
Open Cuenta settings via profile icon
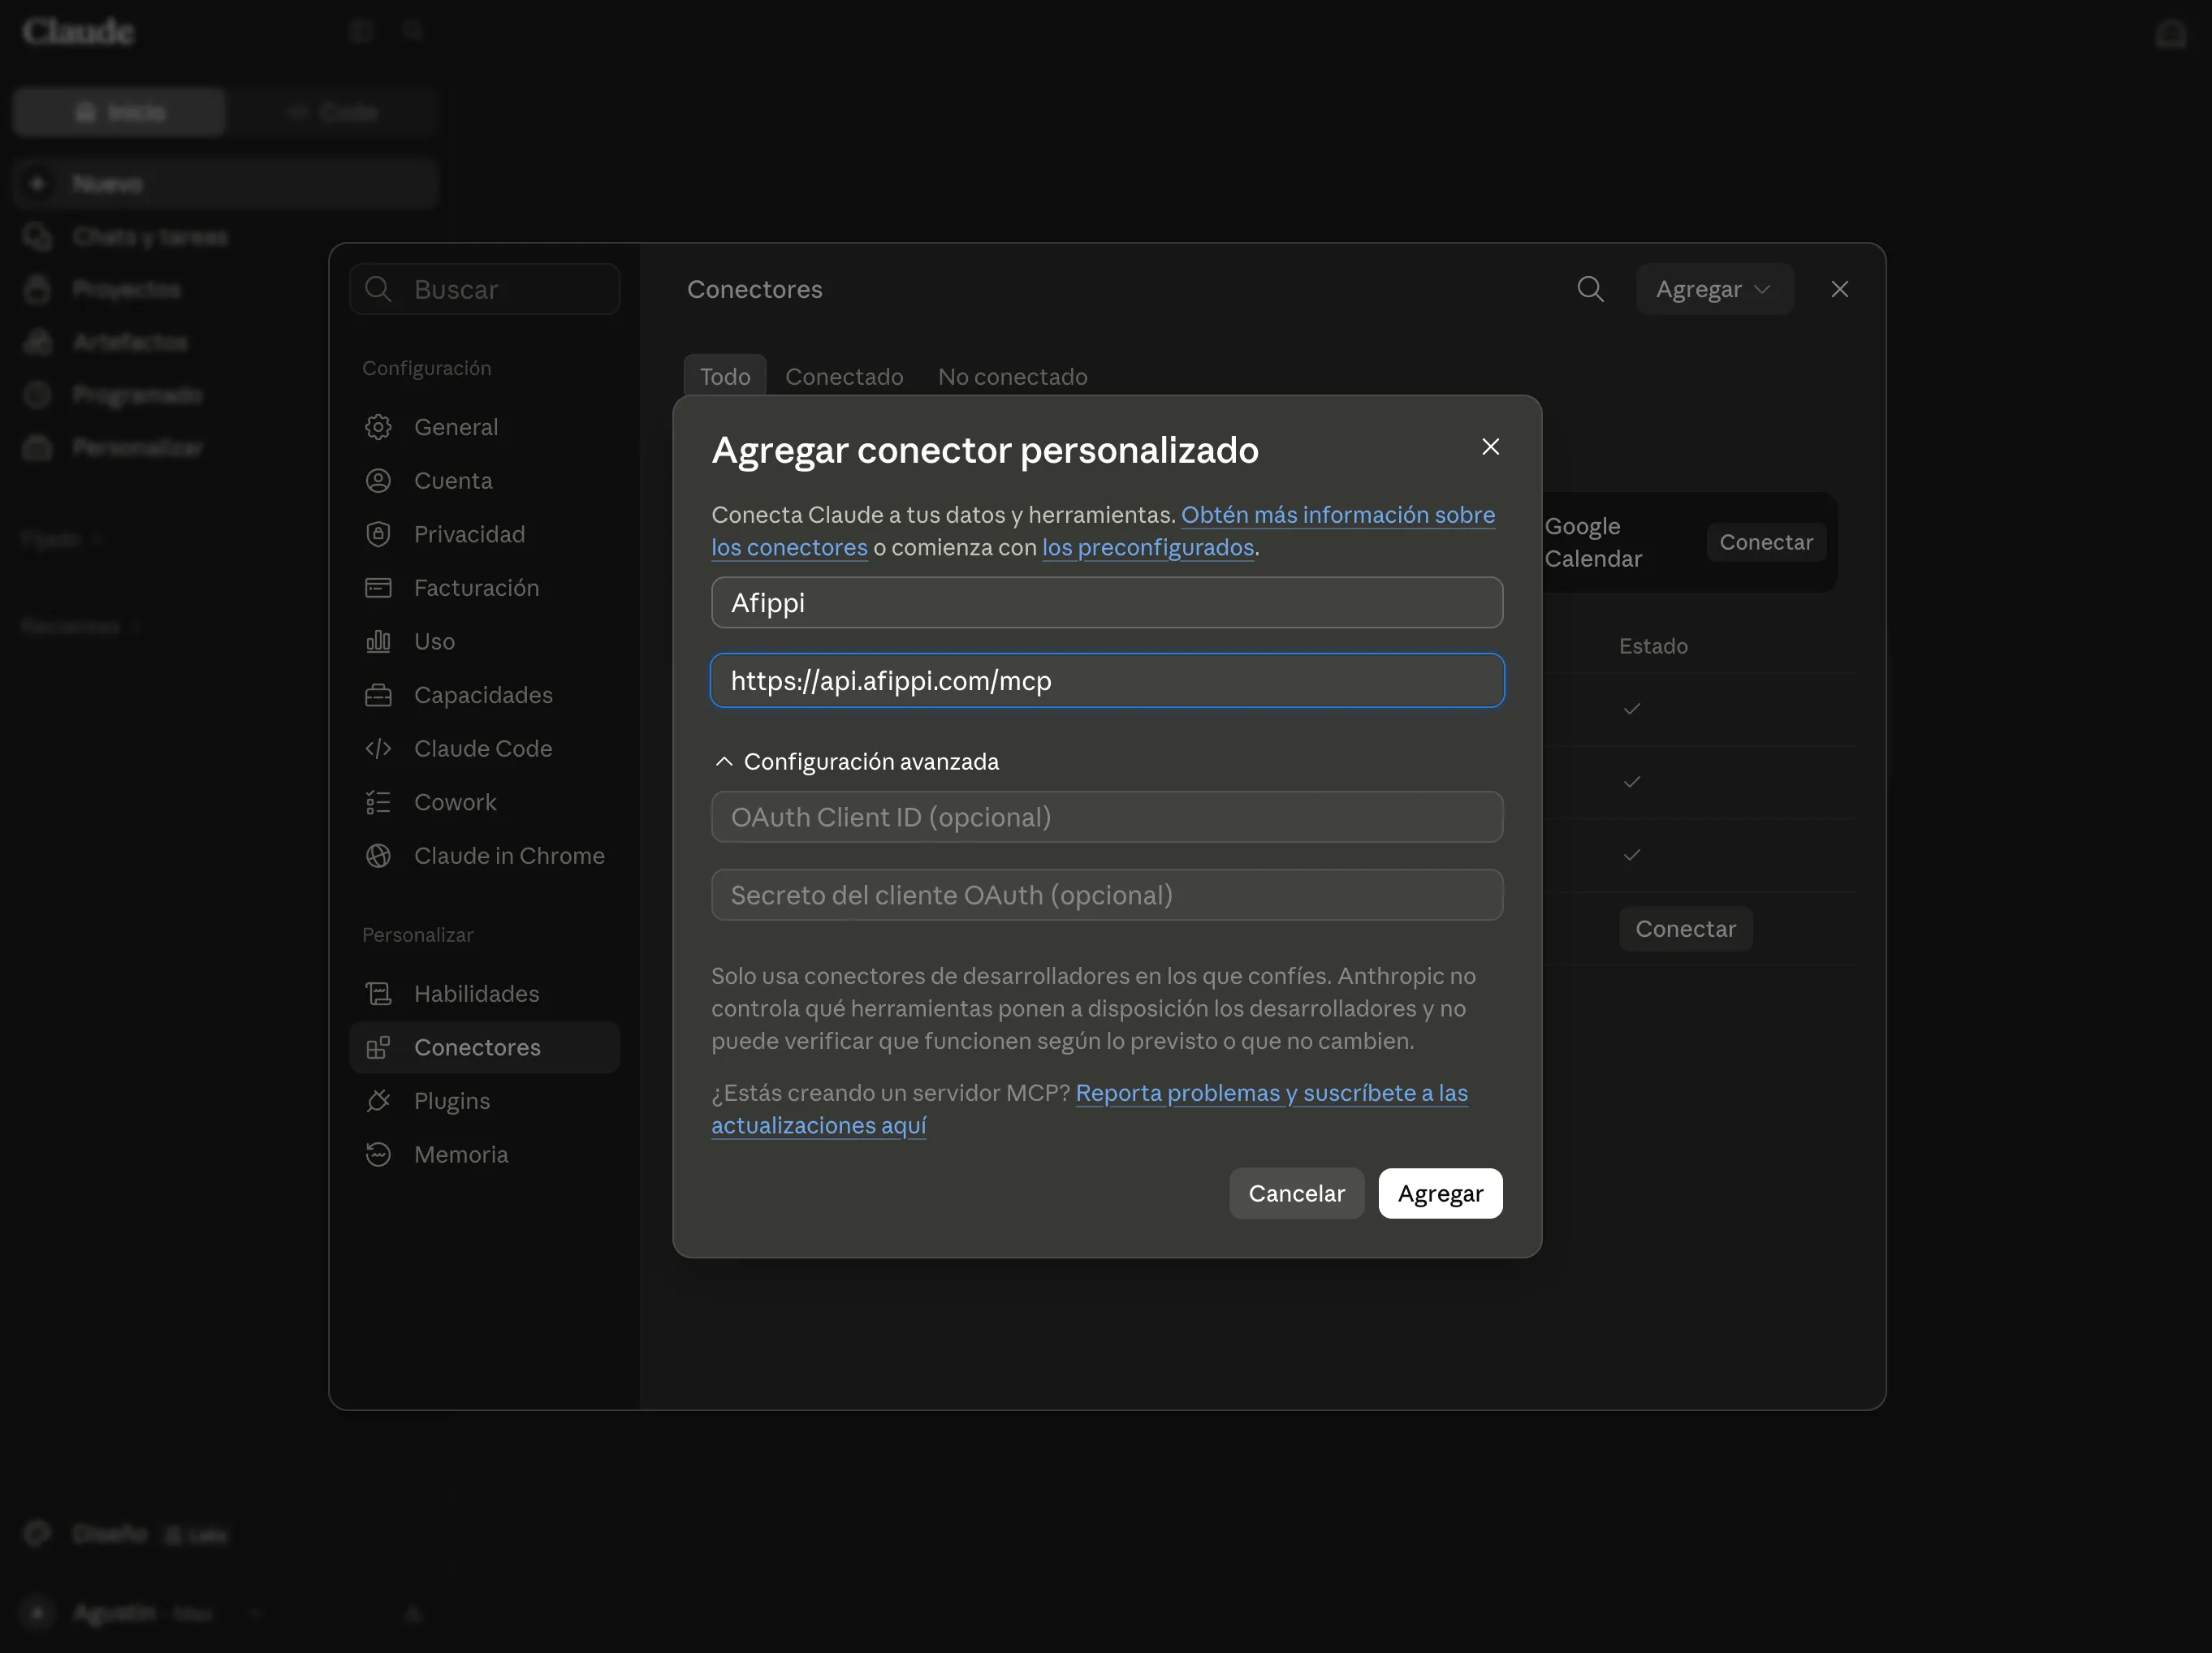pyautogui.click(x=378, y=481)
